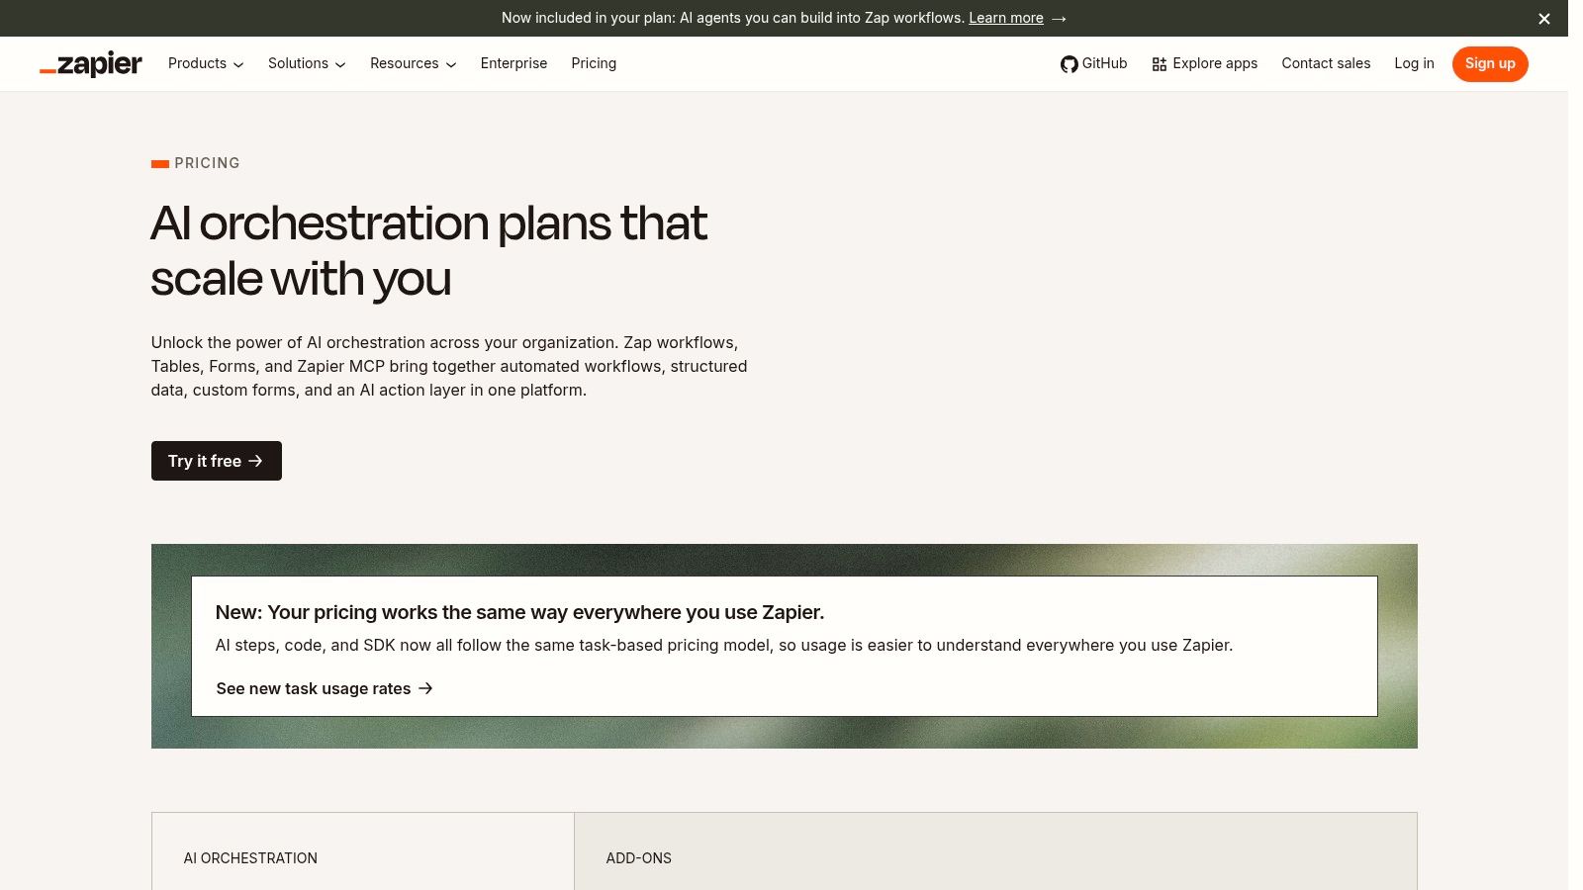The width and height of the screenshot is (1583, 890).
Task: Expand the Resources dropdown menu
Action: (x=414, y=63)
